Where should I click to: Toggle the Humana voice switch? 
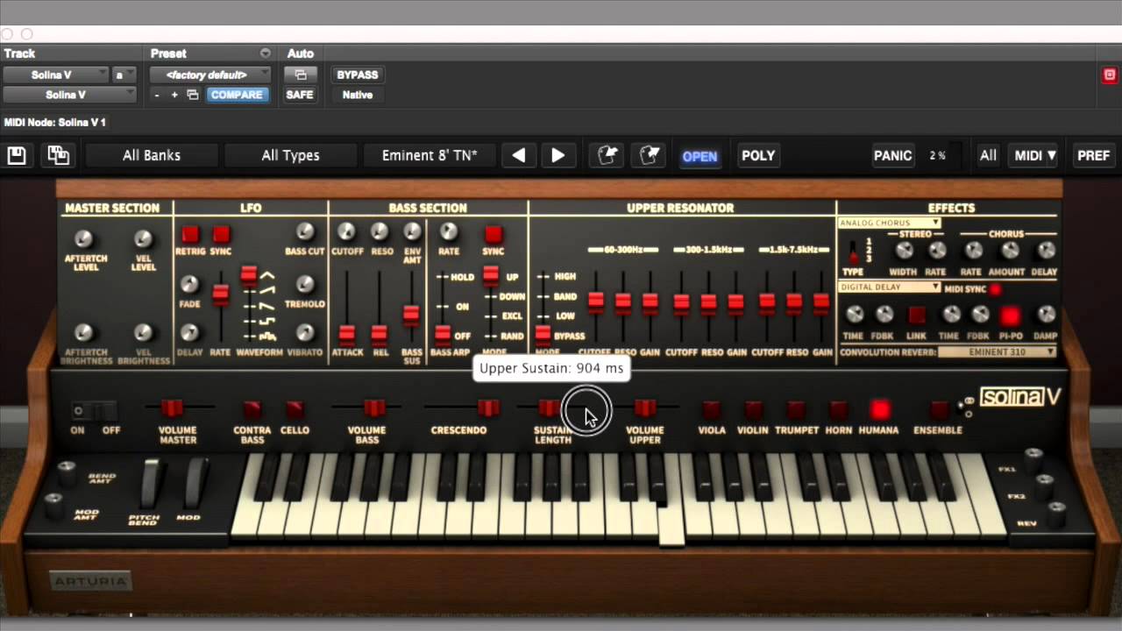coord(879,410)
